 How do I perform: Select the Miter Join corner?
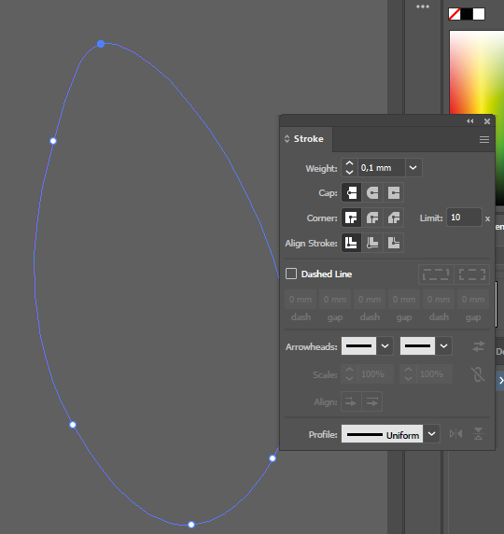click(351, 218)
